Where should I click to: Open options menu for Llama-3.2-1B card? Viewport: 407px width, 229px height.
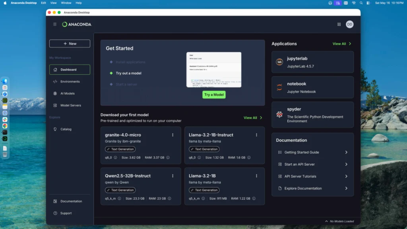(x=256, y=176)
